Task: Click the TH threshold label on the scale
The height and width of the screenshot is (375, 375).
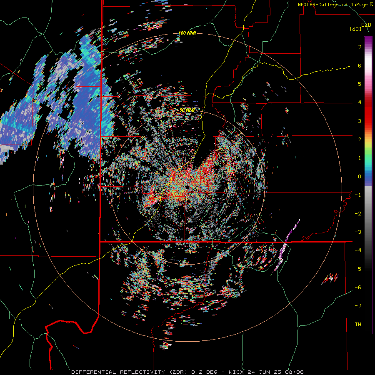Action: 358,325
